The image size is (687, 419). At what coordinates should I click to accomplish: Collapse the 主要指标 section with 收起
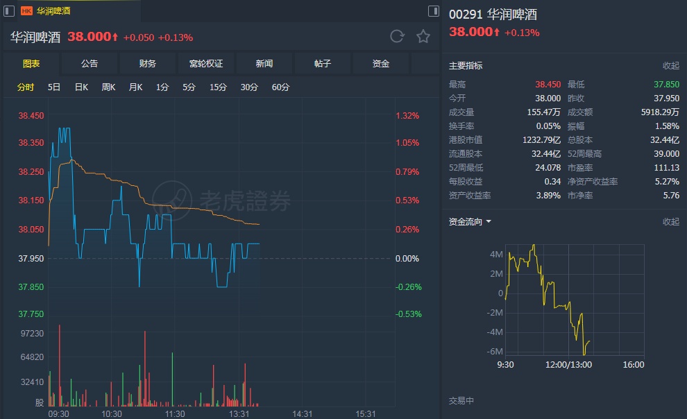671,66
